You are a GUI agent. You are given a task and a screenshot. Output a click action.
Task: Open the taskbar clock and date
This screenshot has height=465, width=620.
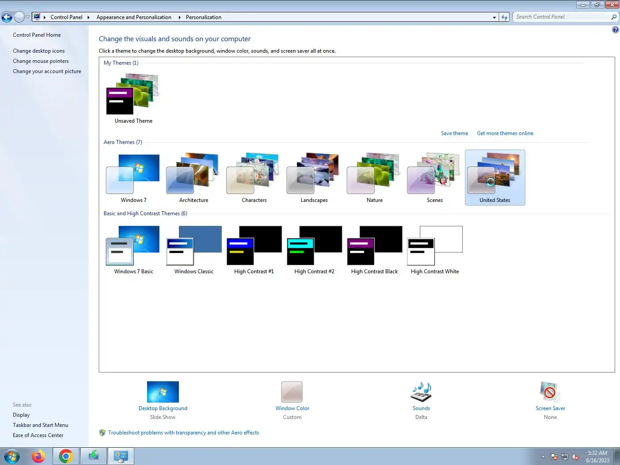pos(597,457)
